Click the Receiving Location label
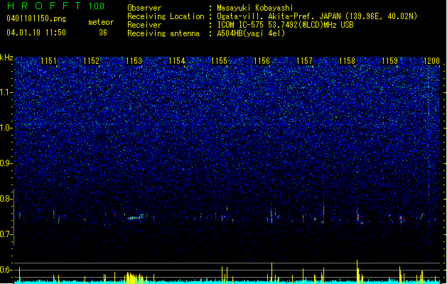 pyautogui.click(x=166, y=16)
